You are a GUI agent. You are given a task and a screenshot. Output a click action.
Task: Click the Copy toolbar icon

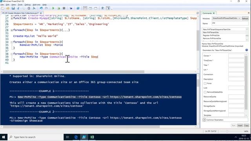click(24, 8)
